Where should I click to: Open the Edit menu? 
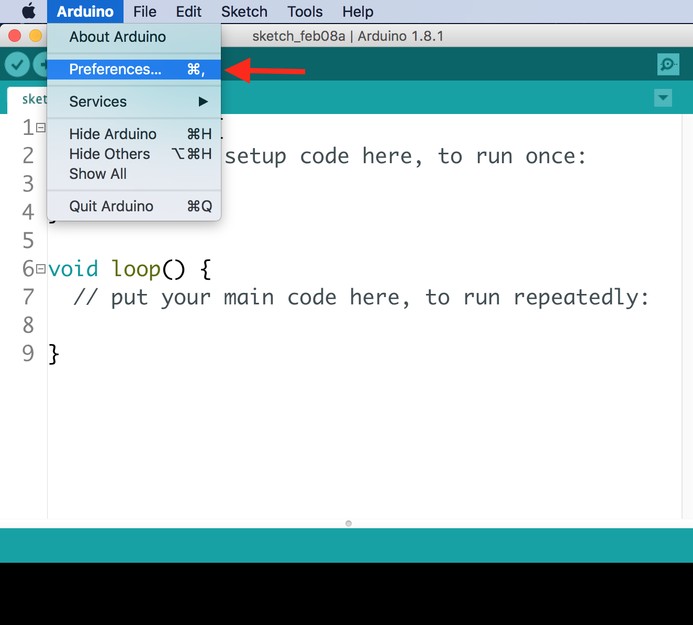point(189,12)
